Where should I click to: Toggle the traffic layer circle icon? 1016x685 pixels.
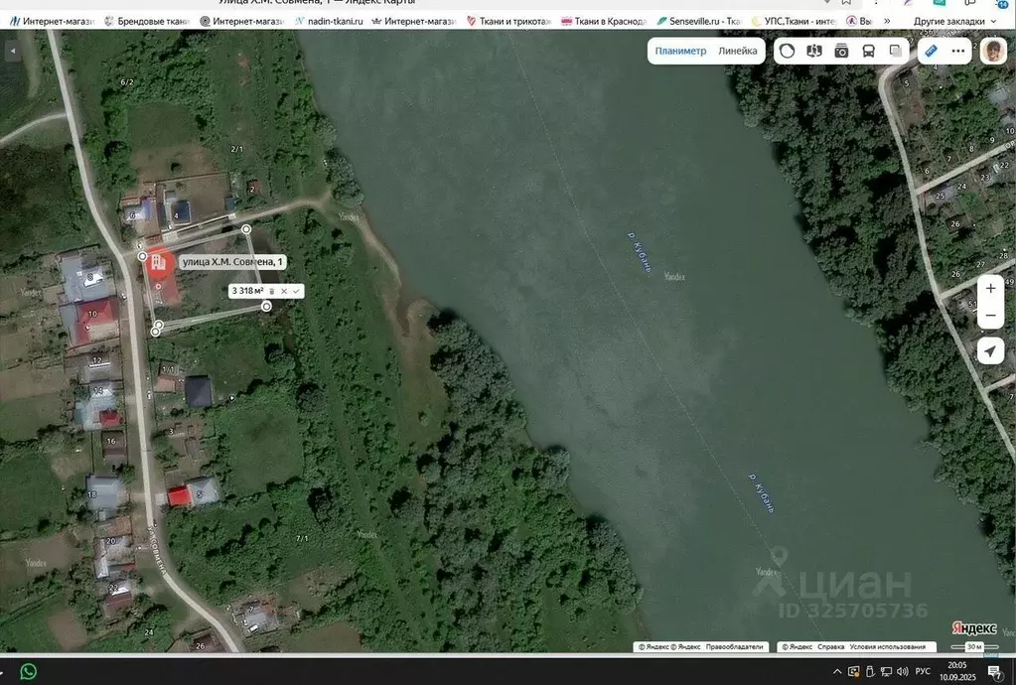(788, 52)
